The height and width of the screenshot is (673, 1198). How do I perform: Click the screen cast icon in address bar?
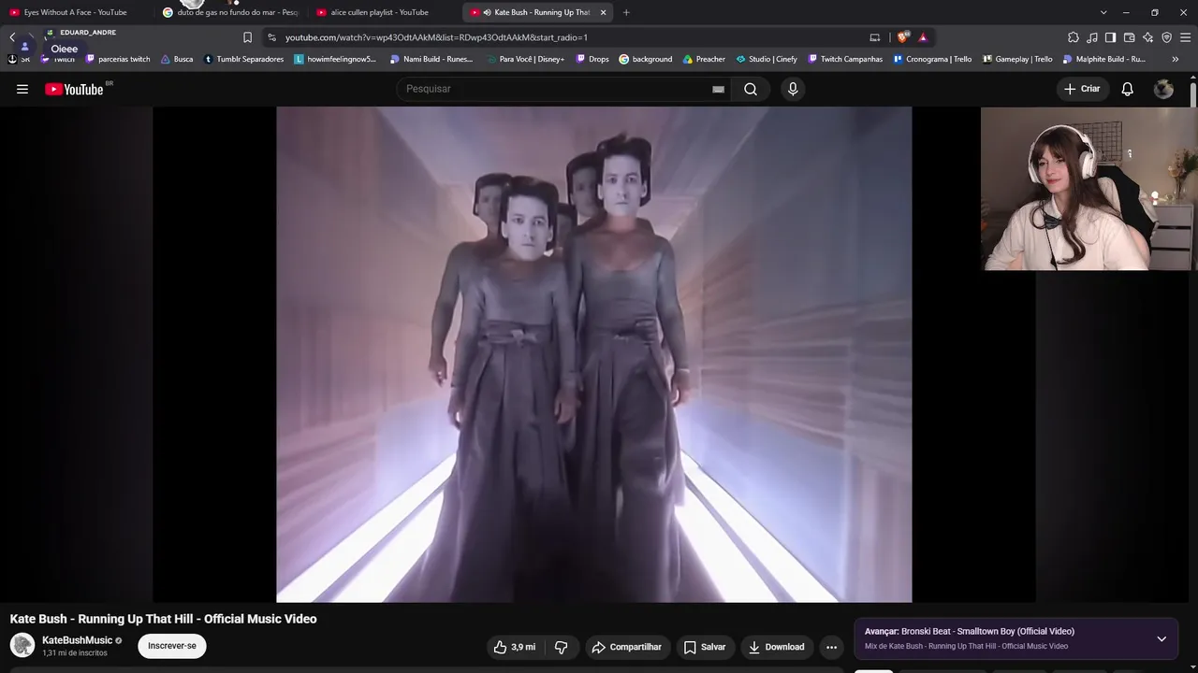click(875, 37)
